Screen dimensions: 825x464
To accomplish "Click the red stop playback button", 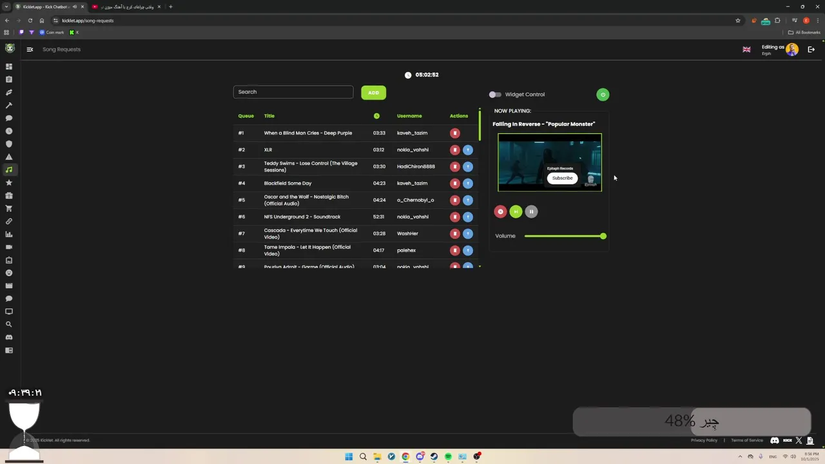I will point(500,211).
